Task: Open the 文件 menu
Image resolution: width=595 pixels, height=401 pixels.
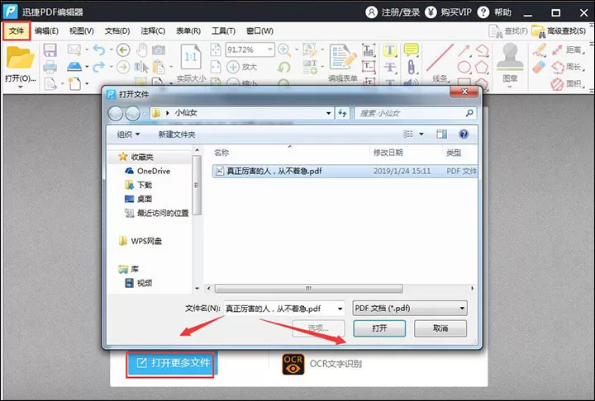Action: (x=17, y=31)
